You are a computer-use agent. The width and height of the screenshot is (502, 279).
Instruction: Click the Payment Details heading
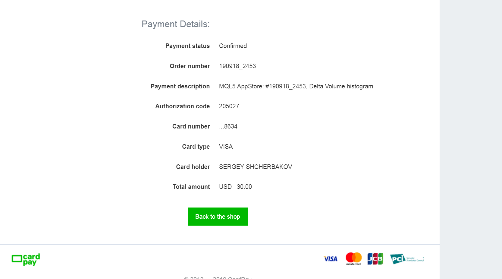175,24
